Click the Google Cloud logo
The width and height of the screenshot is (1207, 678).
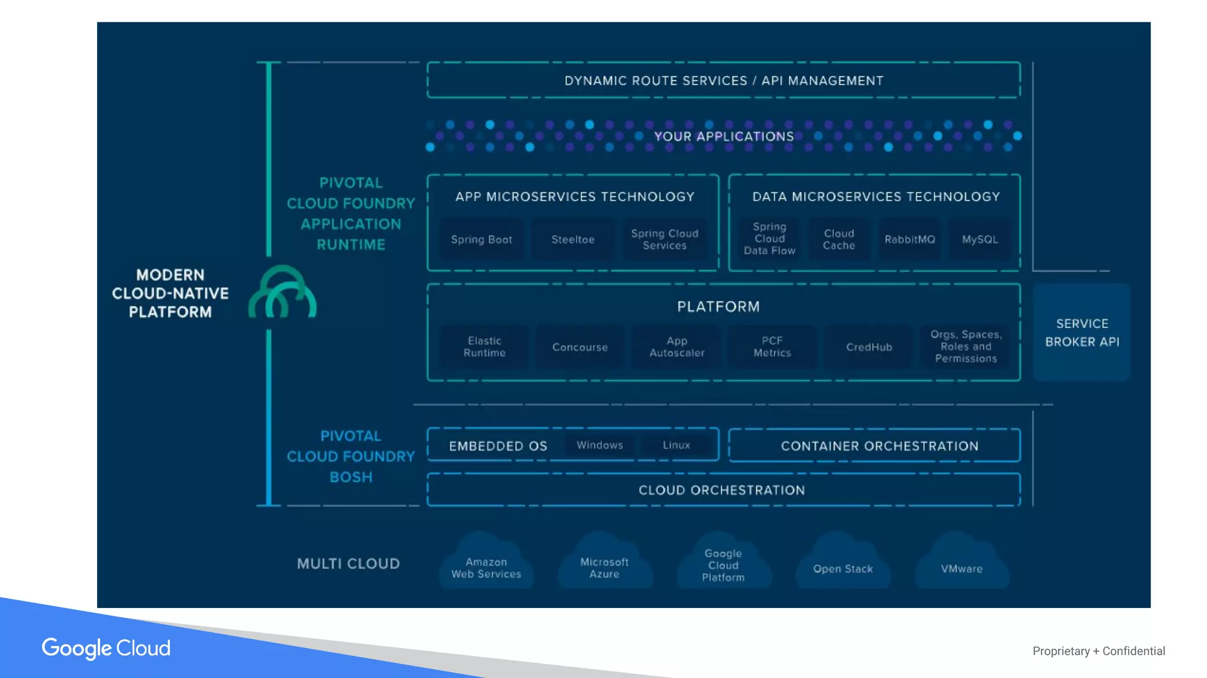point(106,648)
